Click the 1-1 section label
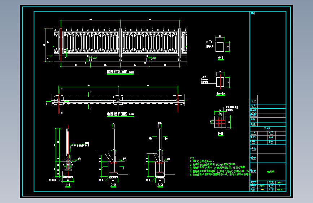Image resolution: width=313 pixels, height=203 pixels. click(x=68, y=185)
